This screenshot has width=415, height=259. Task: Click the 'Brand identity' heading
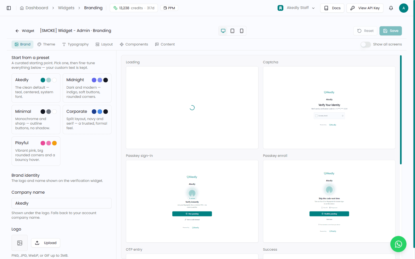point(26,175)
